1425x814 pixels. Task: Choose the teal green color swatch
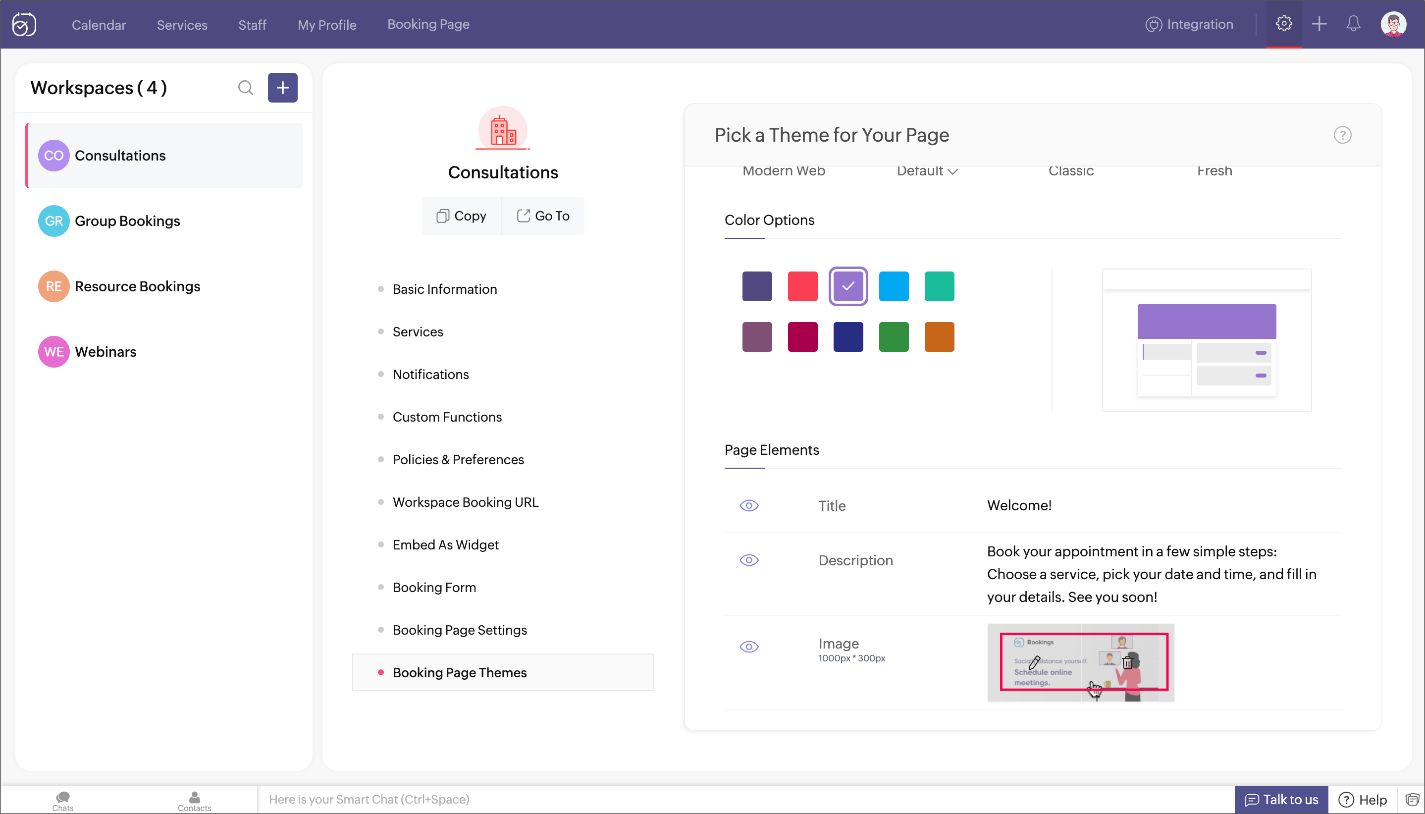(939, 286)
